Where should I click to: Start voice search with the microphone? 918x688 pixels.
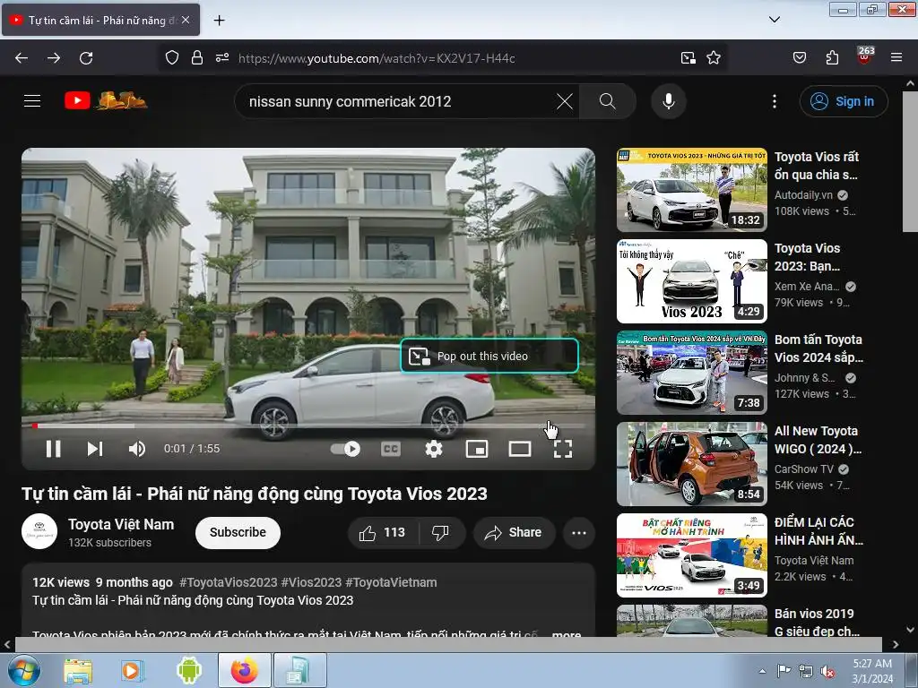(x=669, y=101)
